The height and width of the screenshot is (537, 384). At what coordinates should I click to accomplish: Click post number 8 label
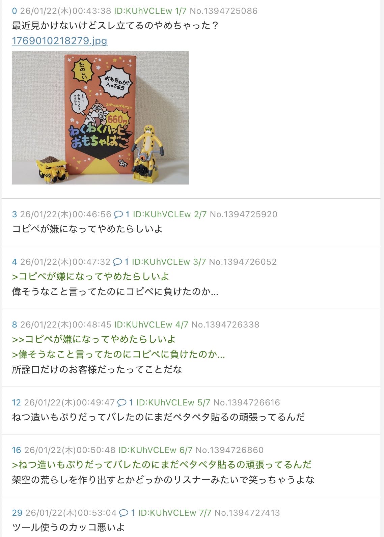pyautogui.click(x=14, y=324)
